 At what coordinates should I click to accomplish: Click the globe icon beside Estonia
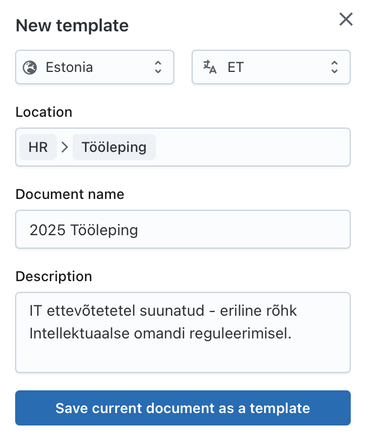(x=30, y=68)
